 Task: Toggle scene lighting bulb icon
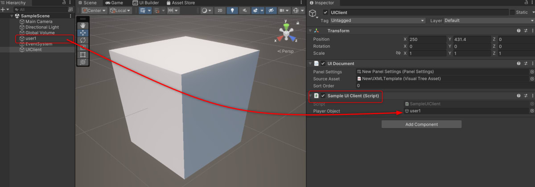[x=232, y=10]
